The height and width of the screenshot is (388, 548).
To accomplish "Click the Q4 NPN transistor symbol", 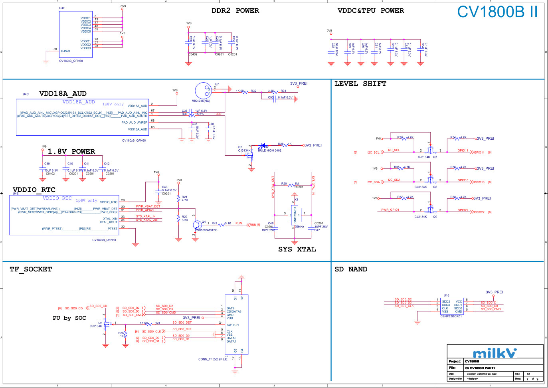I will coord(197,225).
